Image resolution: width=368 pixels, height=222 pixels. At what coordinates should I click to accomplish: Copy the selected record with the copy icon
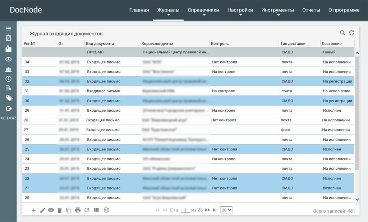(69, 210)
